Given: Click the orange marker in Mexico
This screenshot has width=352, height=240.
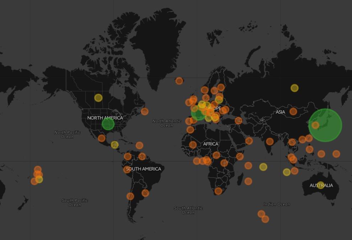Looking at the screenshot, I should [x=102, y=138].
